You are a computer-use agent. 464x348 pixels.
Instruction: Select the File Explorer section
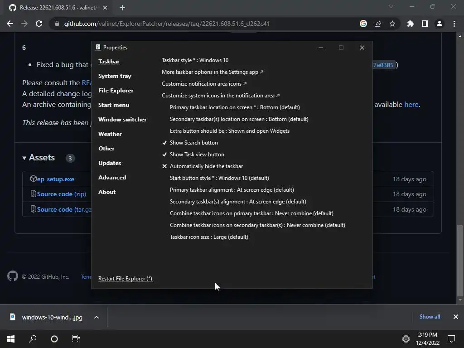(x=116, y=91)
